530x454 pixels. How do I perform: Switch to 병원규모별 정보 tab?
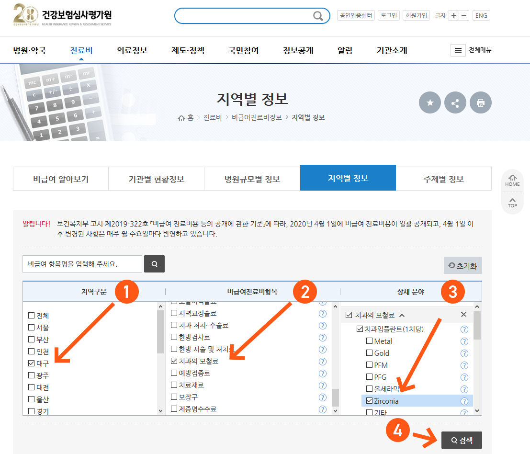point(252,179)
